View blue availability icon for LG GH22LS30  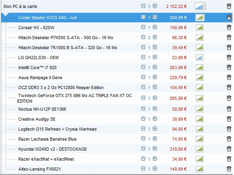[x=200, y=58]
